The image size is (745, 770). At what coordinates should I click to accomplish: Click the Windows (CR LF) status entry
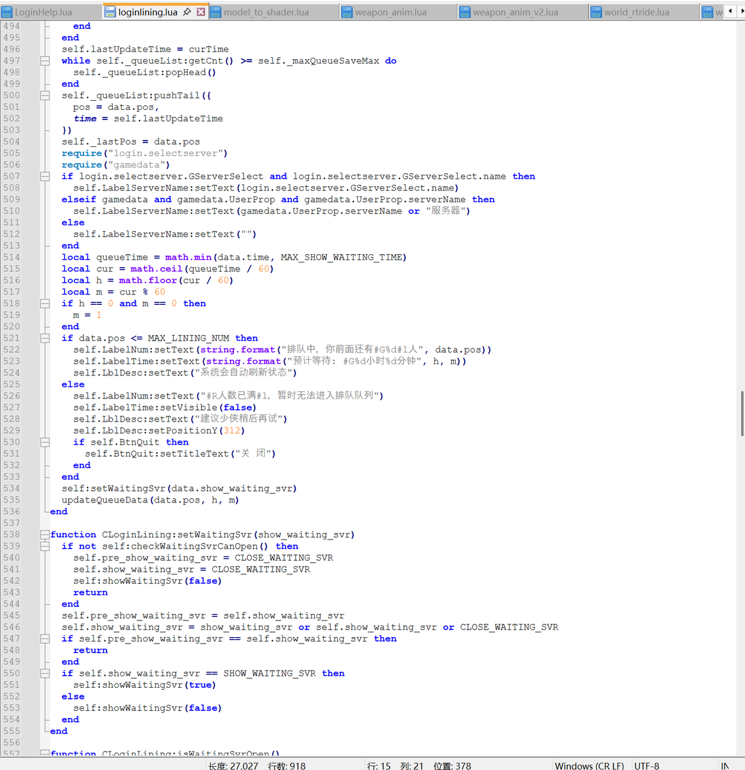(x=589, y=766)
